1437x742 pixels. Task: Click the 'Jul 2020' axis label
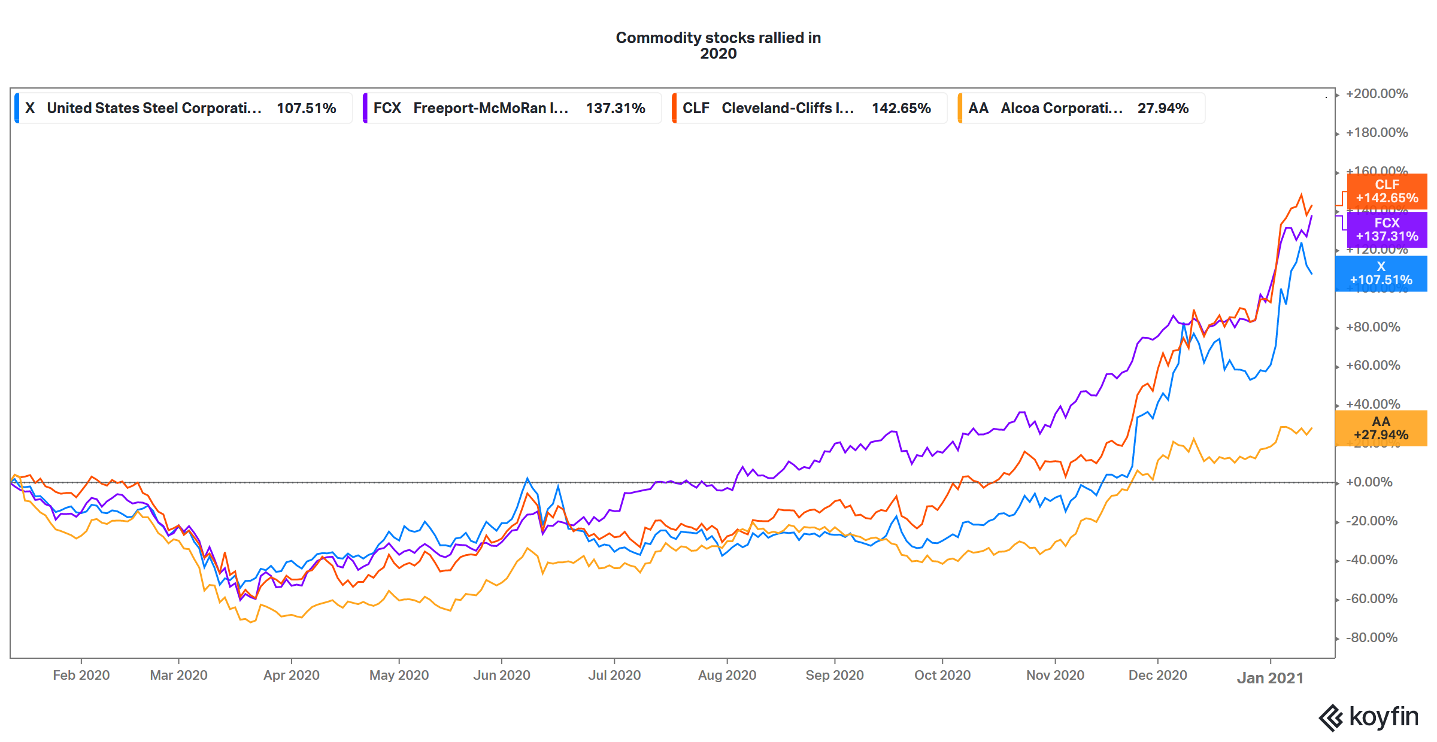tap(614, 675)
